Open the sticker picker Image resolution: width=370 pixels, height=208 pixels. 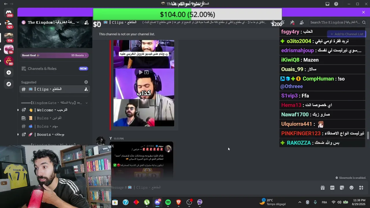[x=342, y=188]
